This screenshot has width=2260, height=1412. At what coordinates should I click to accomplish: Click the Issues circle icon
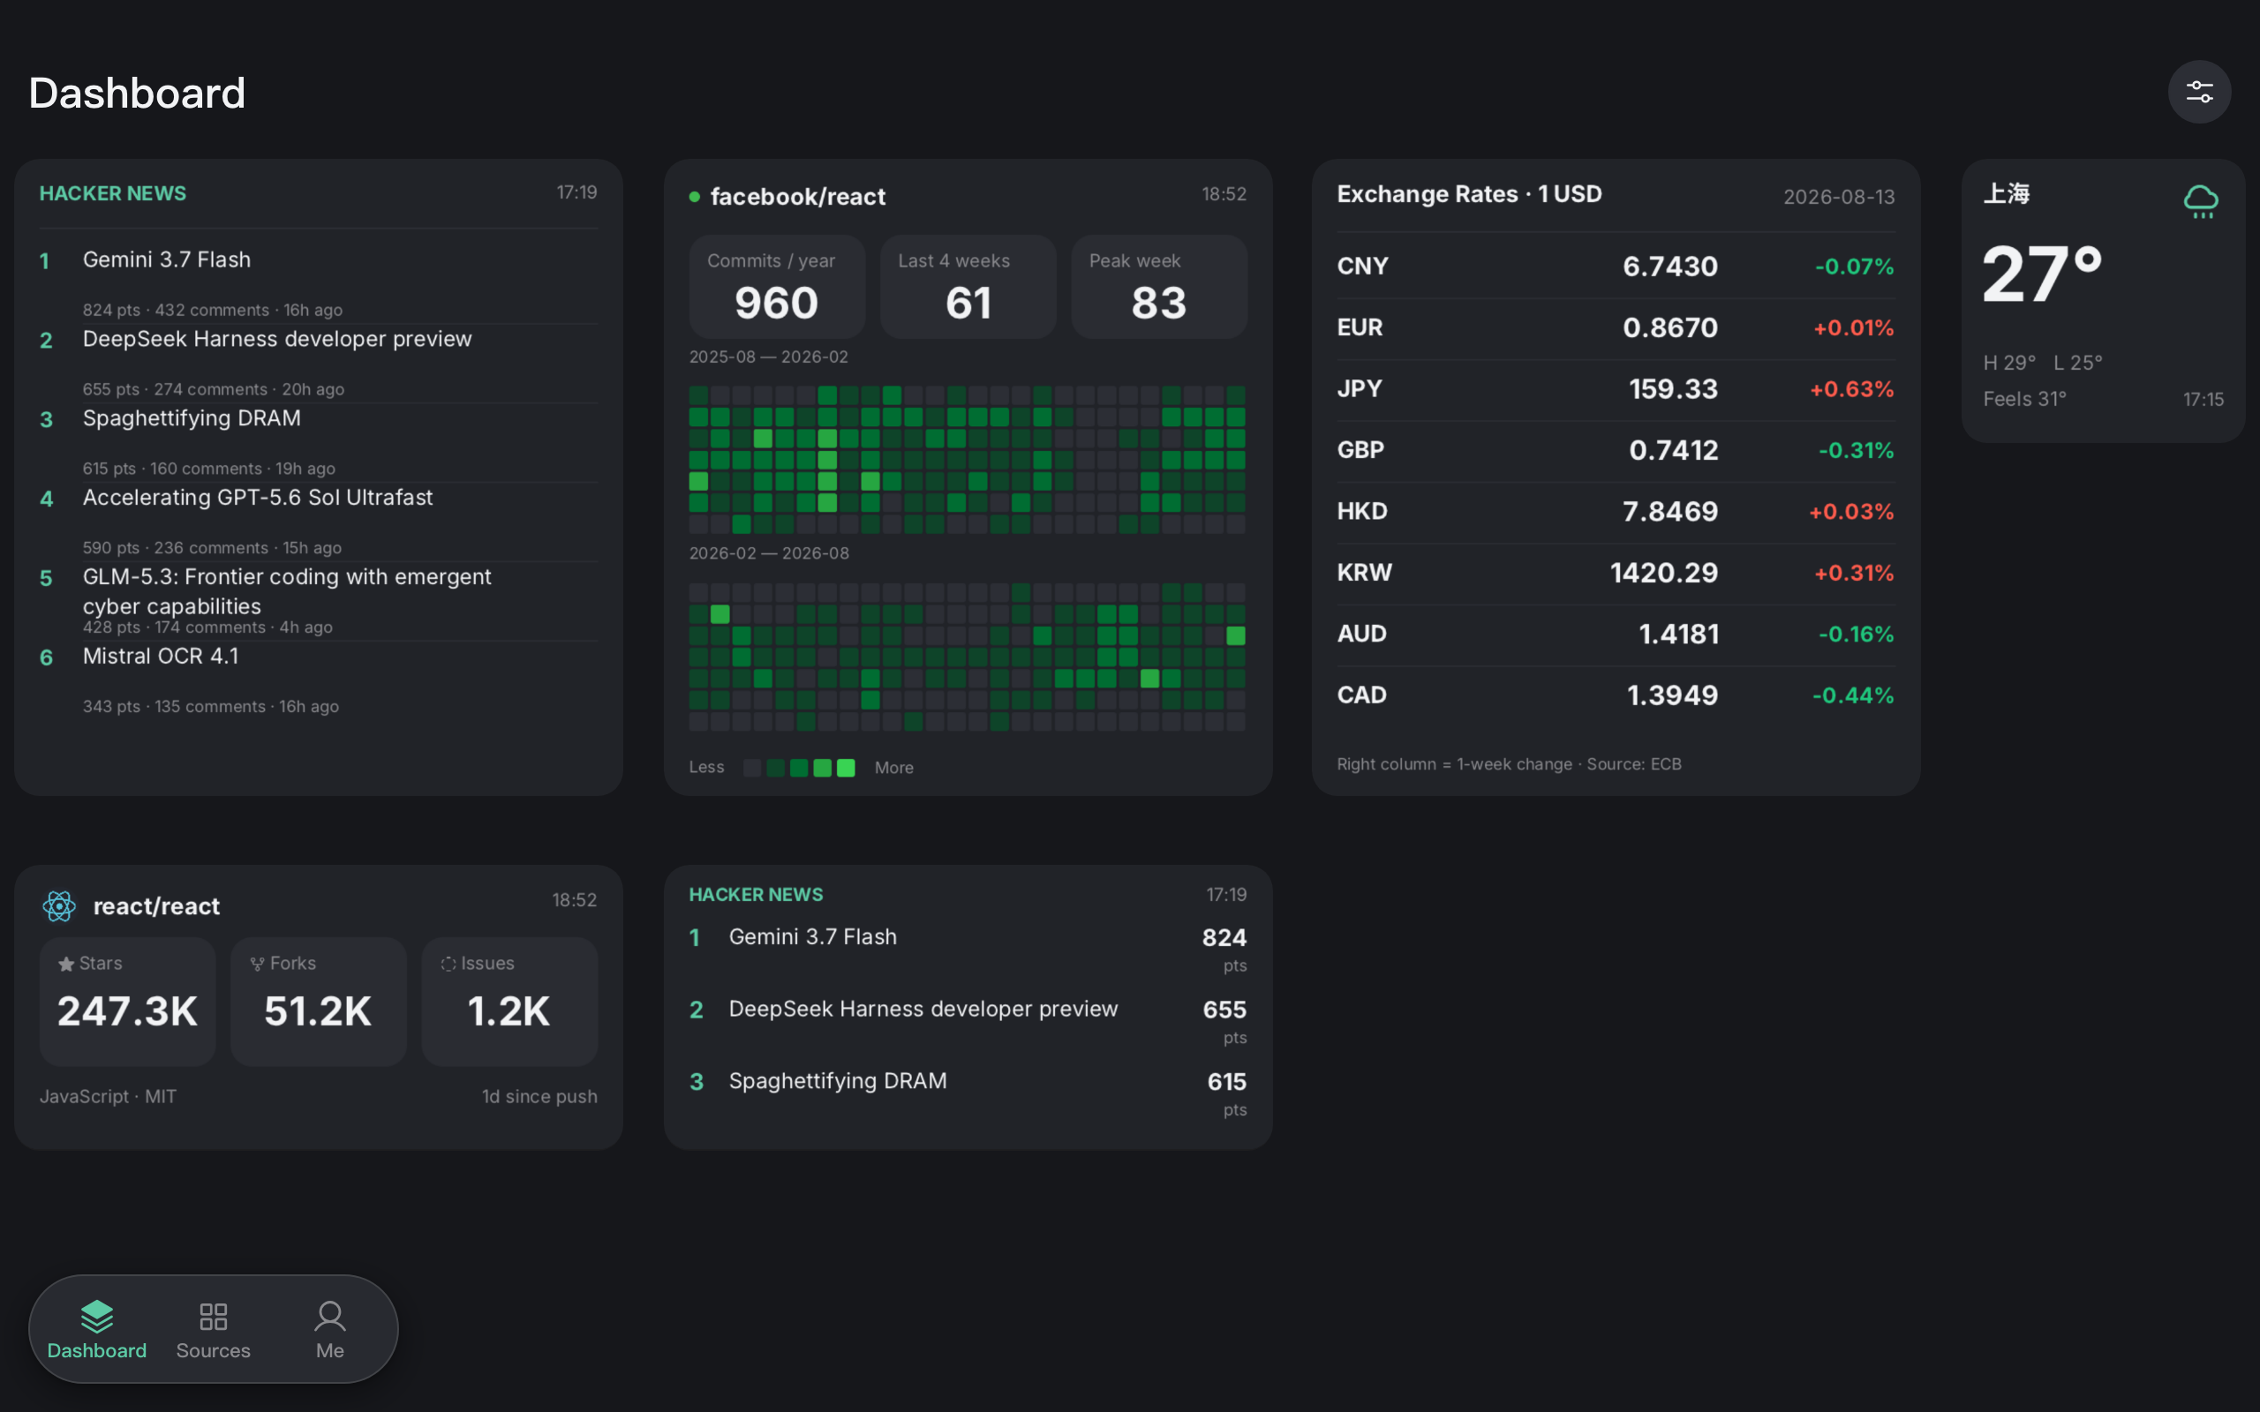tap(448, 964)
